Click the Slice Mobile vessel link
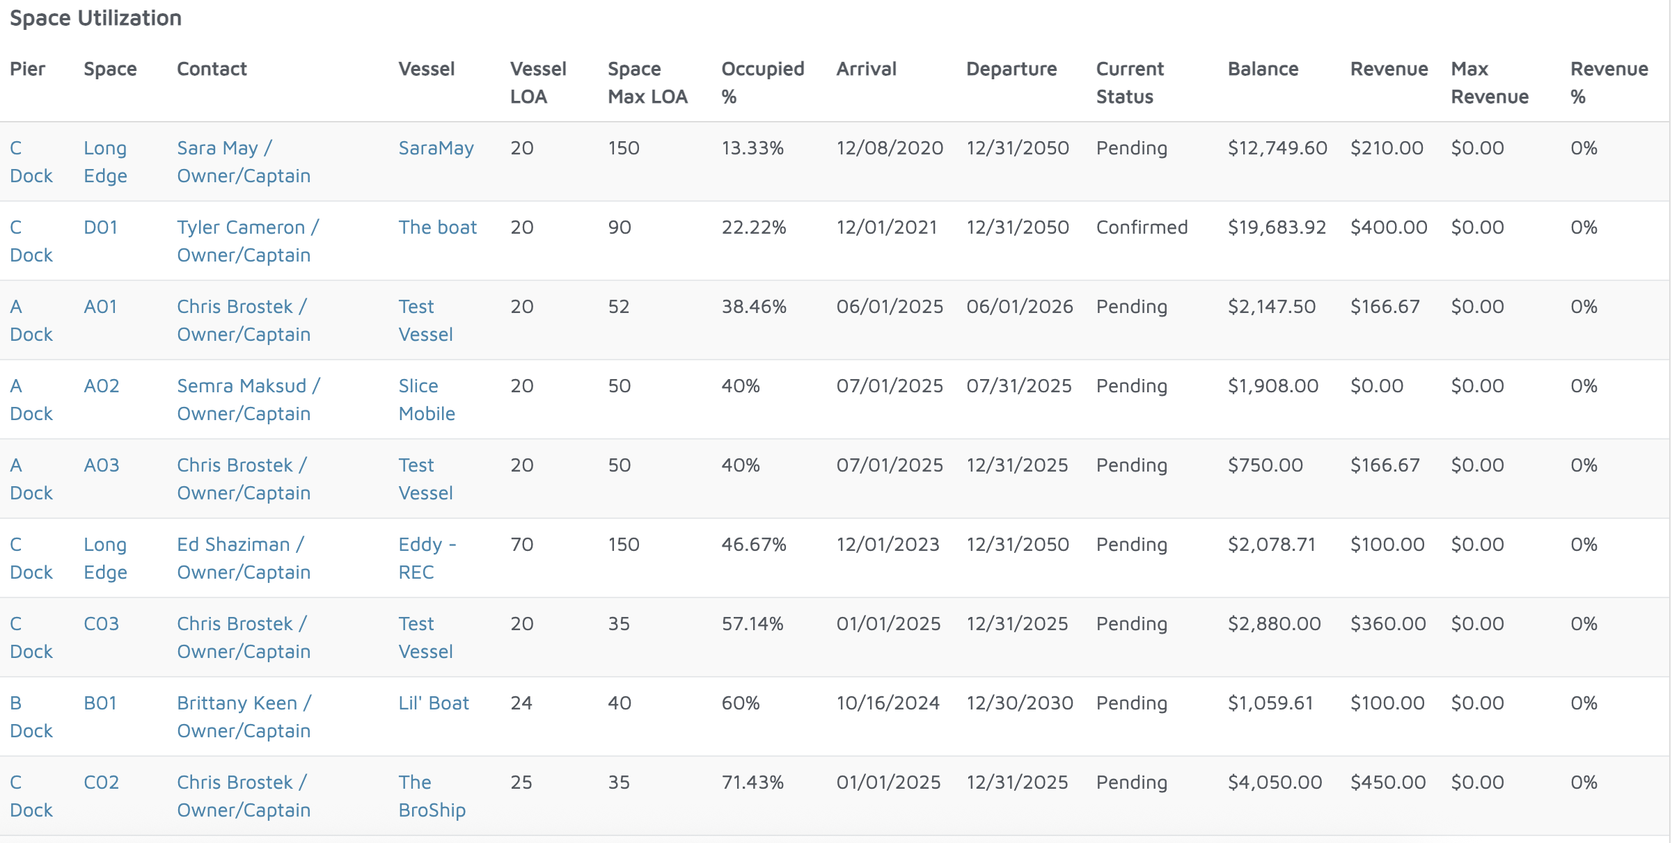 [x=426, y=399]
